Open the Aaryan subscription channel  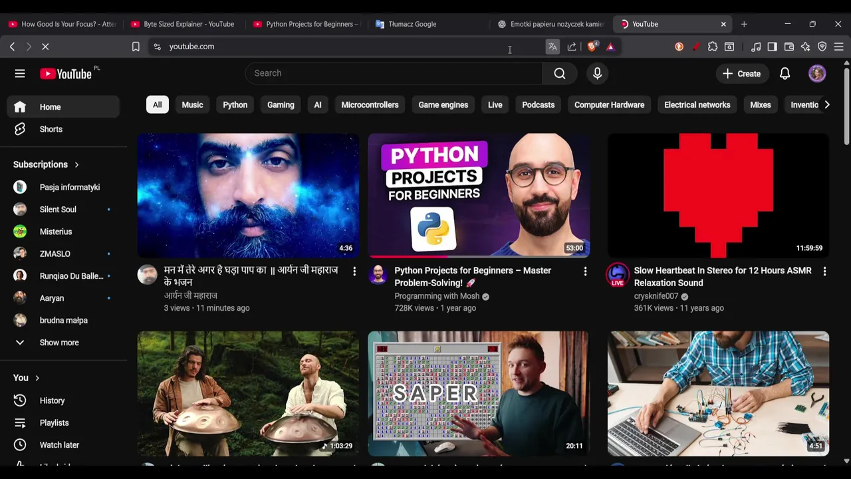tap(63, 298)
